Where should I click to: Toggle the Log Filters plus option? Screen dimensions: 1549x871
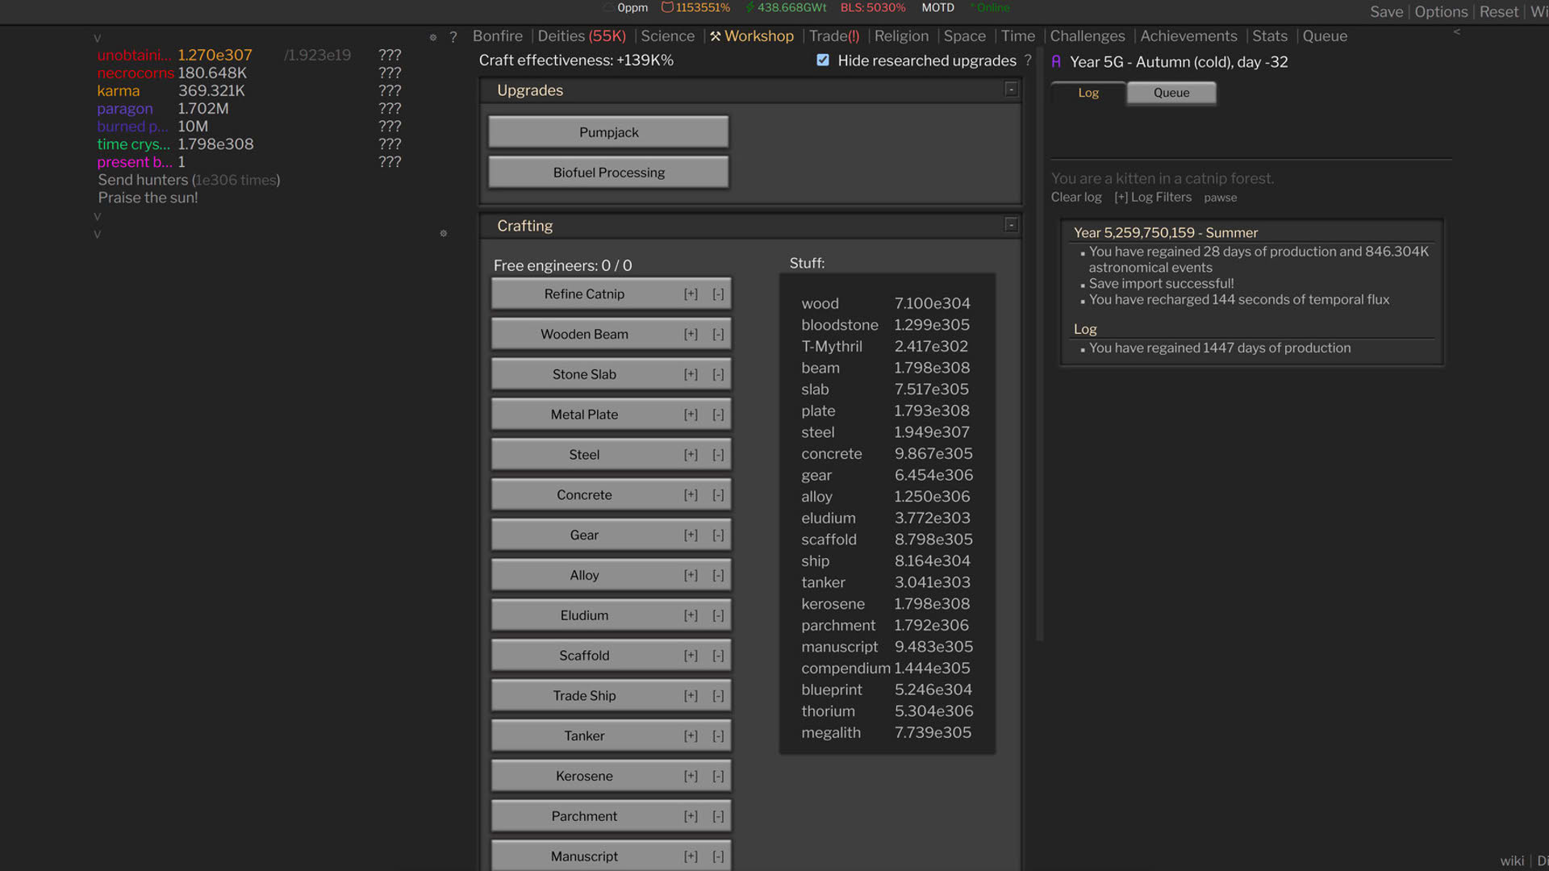1153,198
